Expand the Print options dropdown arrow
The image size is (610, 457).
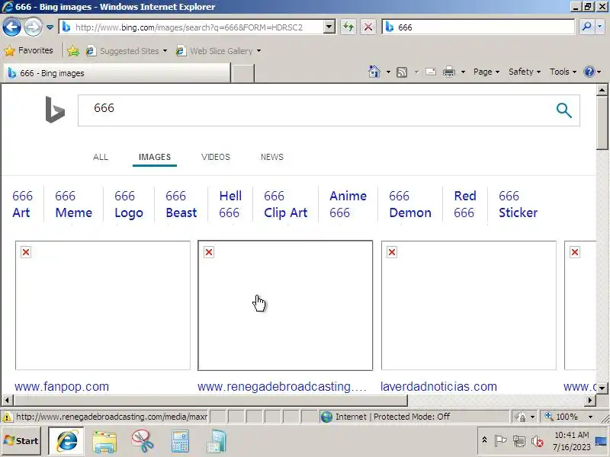463,72
